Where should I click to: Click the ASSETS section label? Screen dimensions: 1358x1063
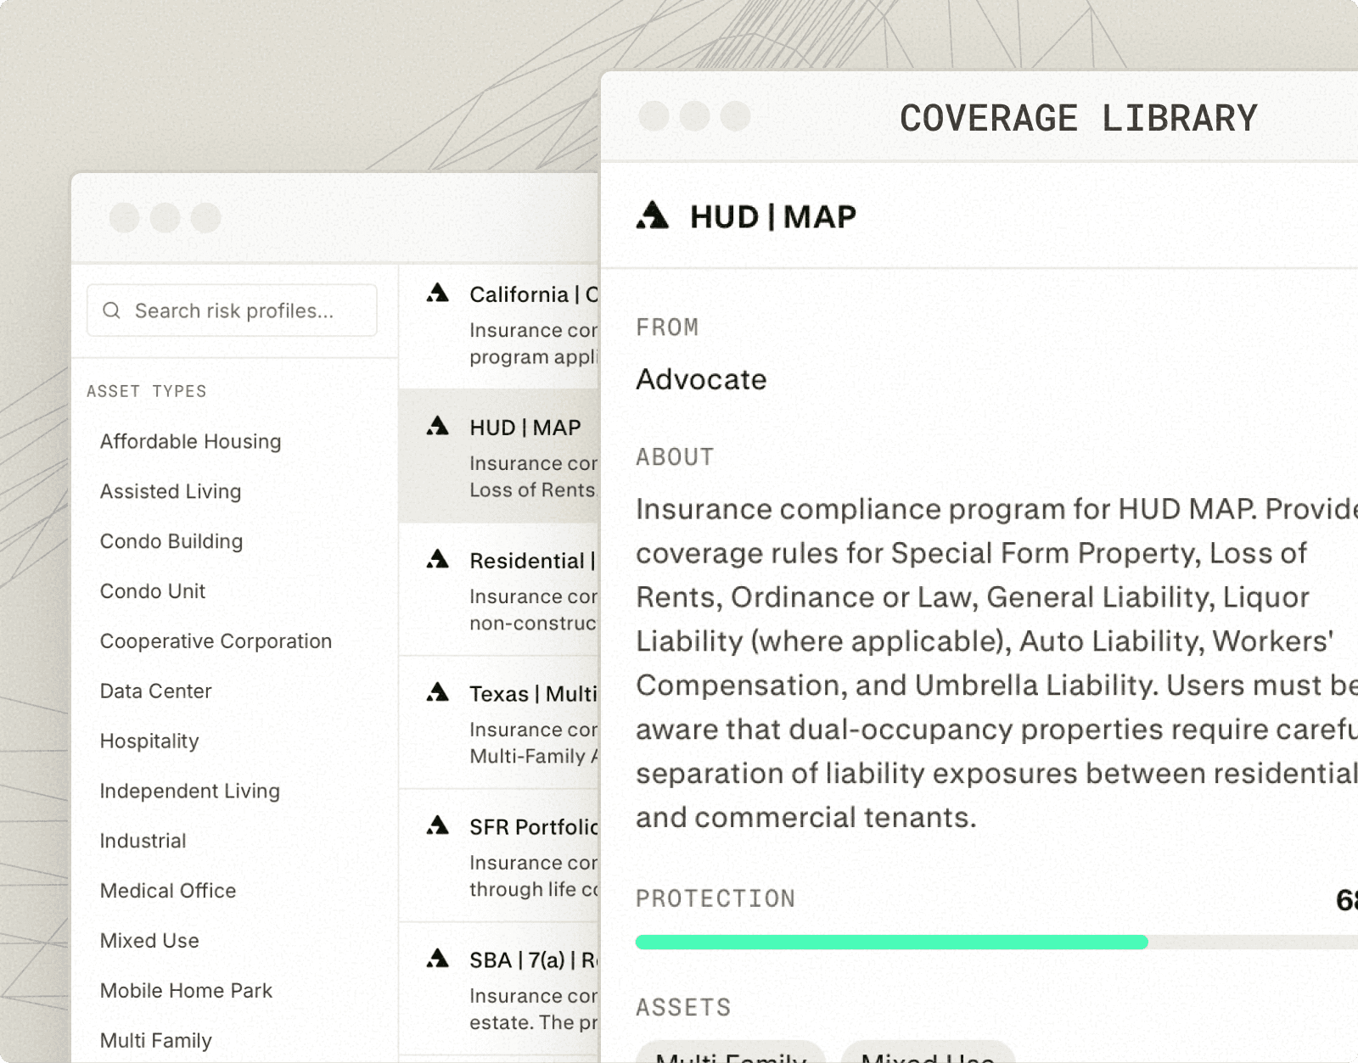[x=683, y=1007]
